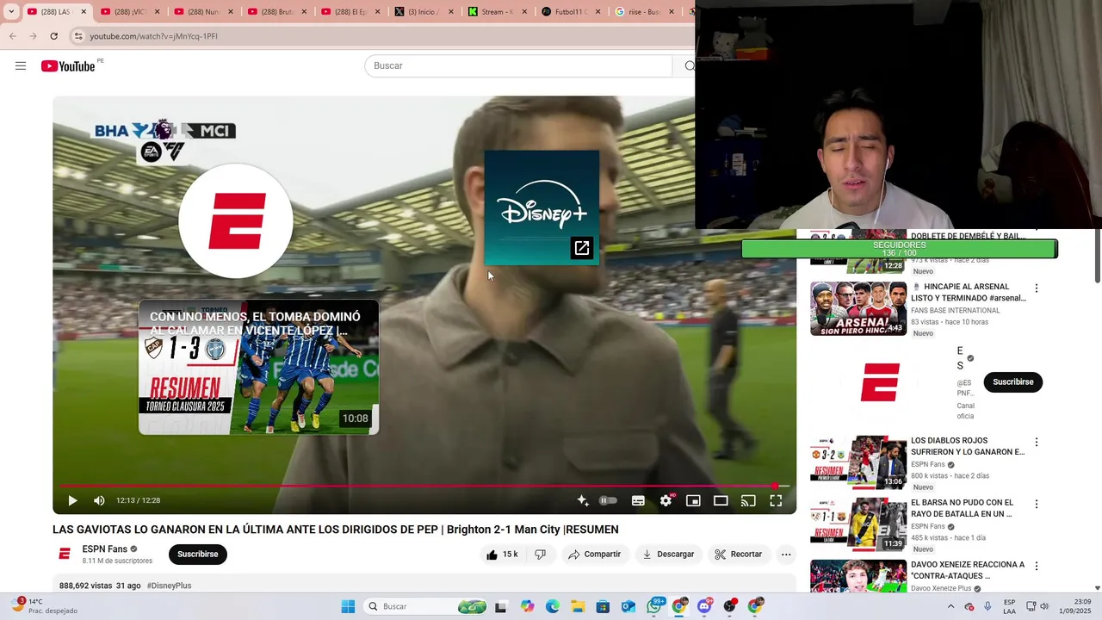The height and width of the screenshot is (620, 1102).
Task: Mute the video using the volume icon
Action: click(x=99, y=500)
